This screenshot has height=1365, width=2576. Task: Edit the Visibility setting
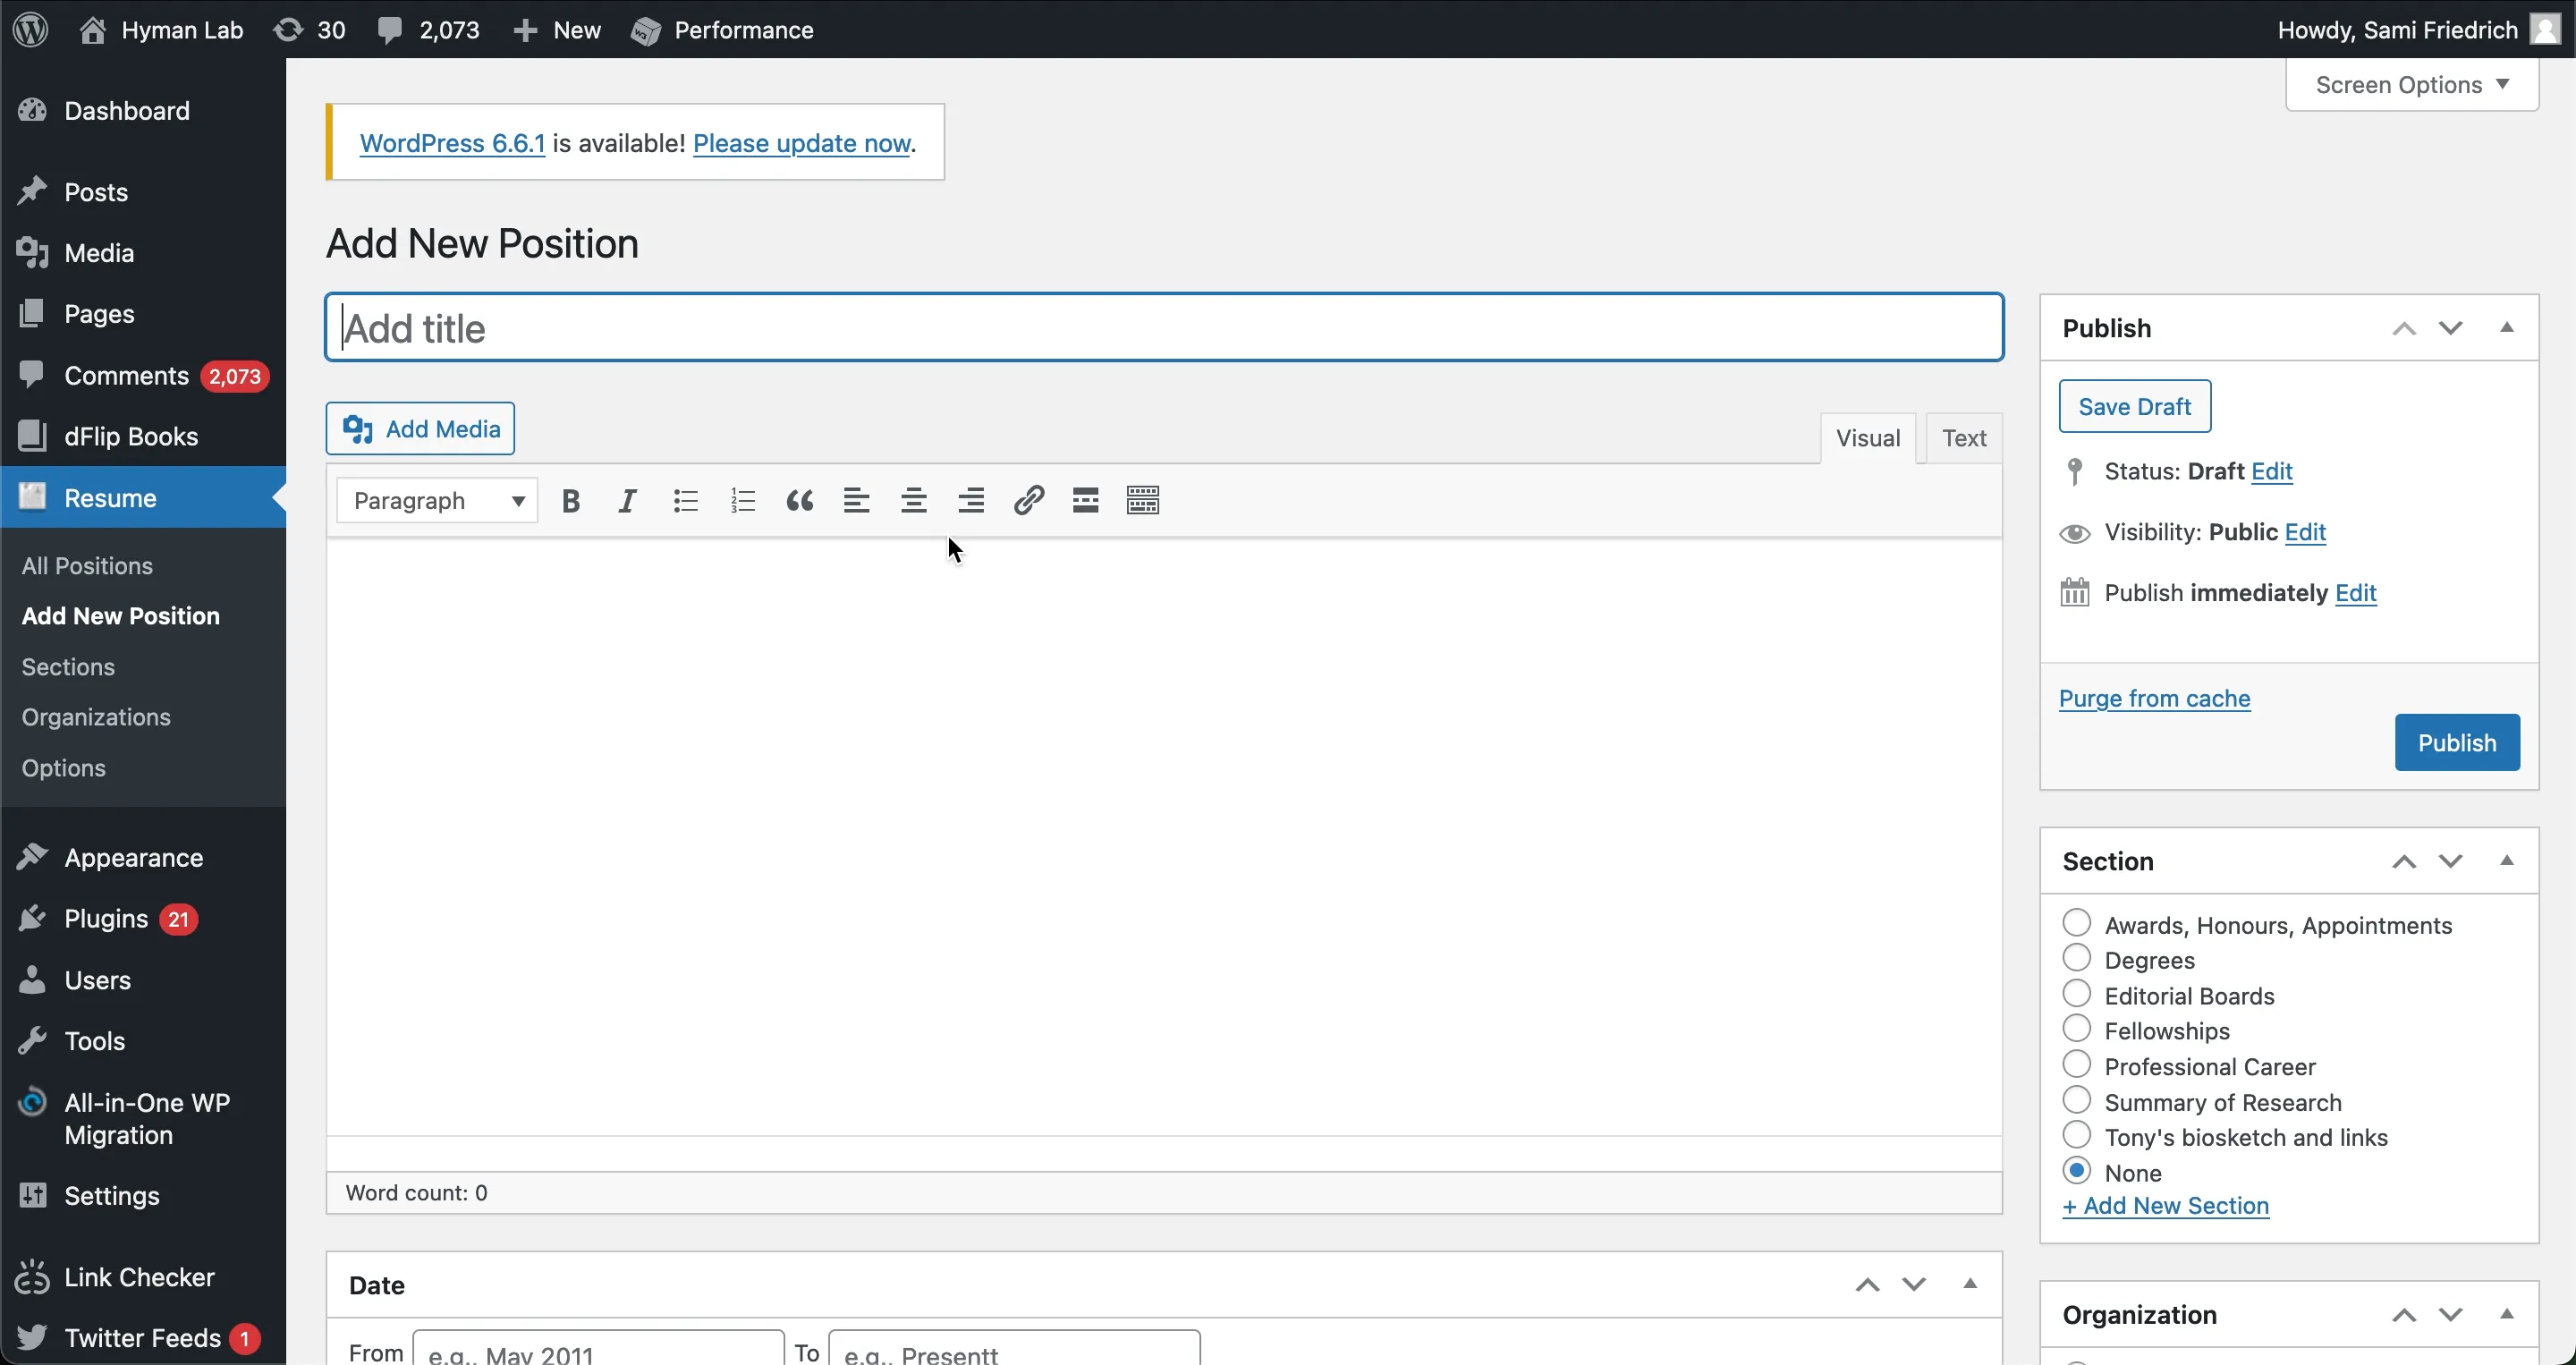pos(2305,532)
